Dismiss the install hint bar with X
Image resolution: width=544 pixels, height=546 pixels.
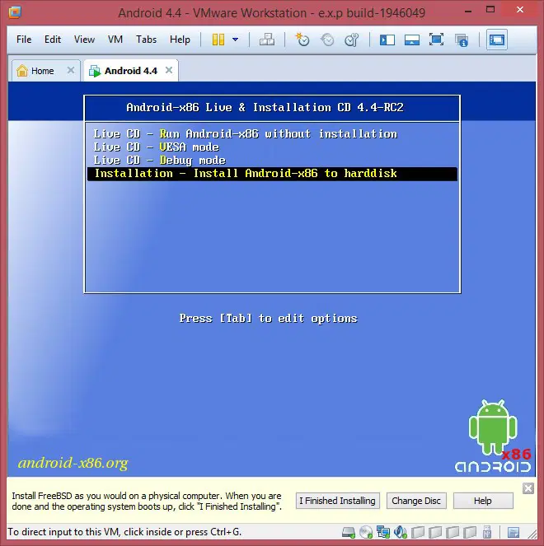click(x=528, y=488)
